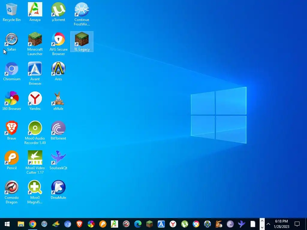Expand the hidden system tray icons
Screen dimensions: 307x230
pyautogui.click(x=268, y=224)
